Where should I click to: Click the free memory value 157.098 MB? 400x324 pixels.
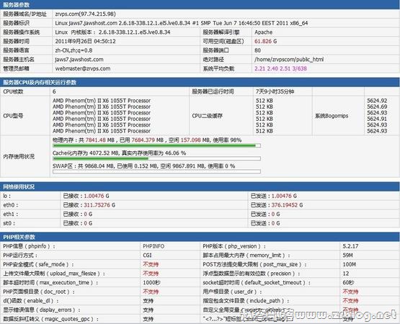tap(195, 140)
